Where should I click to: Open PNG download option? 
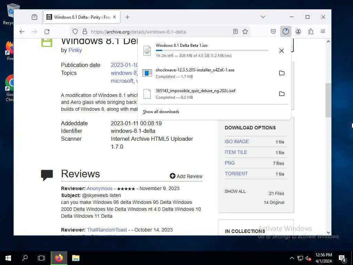pos(230,163)
